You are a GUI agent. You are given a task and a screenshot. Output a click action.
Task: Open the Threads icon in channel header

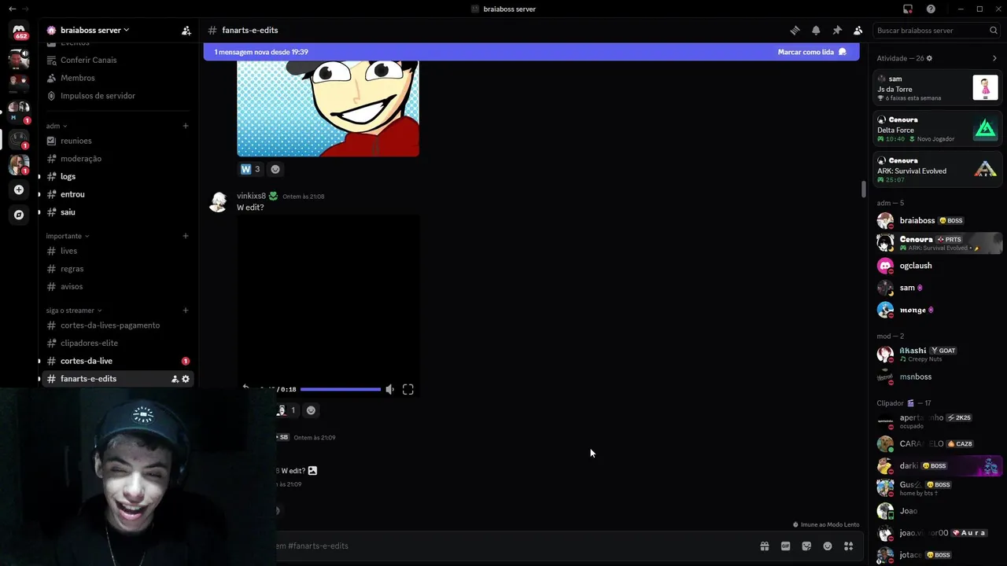click(x=795, y=31)
